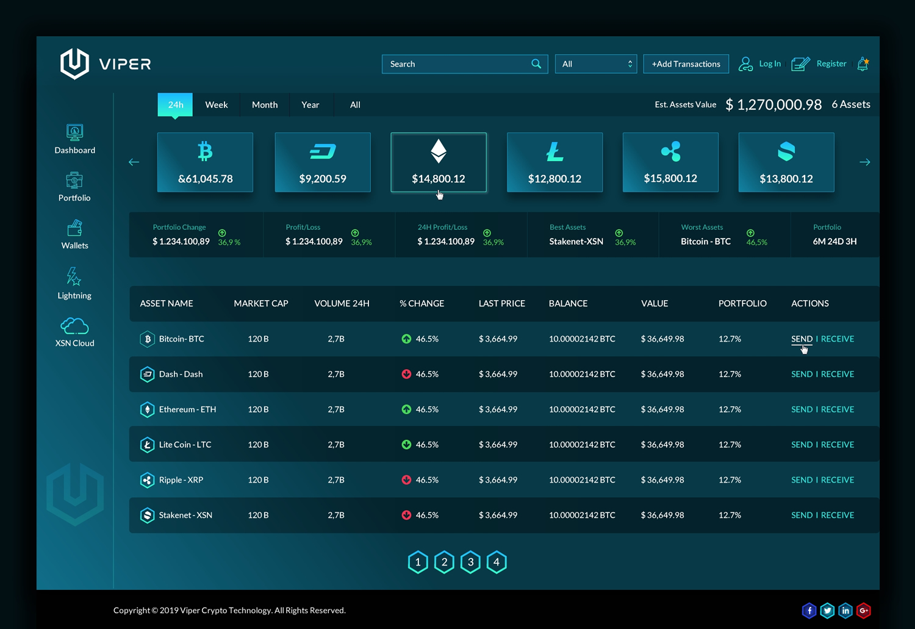The image size is (915, 629).
Task: Click Stakenet hexagon icon in table
Action: [147, 516]
